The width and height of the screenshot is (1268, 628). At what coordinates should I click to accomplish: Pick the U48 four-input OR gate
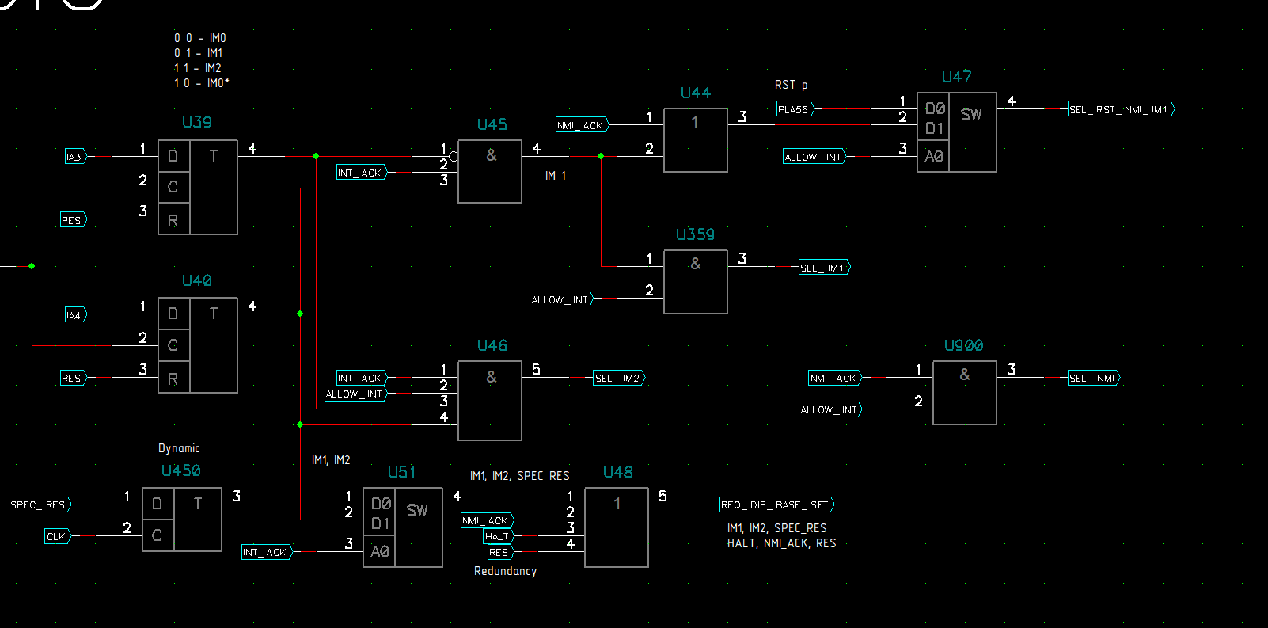click(616, 527)
